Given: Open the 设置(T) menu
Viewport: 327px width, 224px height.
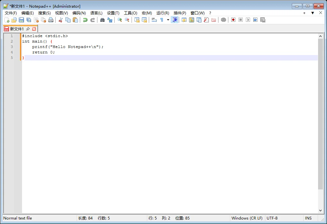Looking at the screenshot, I should coord(113,13).
